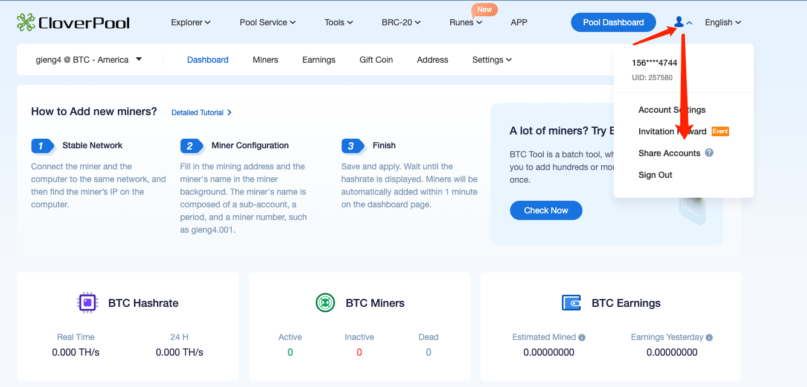Screen dimensions: 807x387
Task: Open the BRC-20 dropdown
Action: point(401,23)
